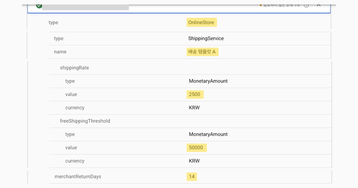Click the name property label

(x=60, y=52)
